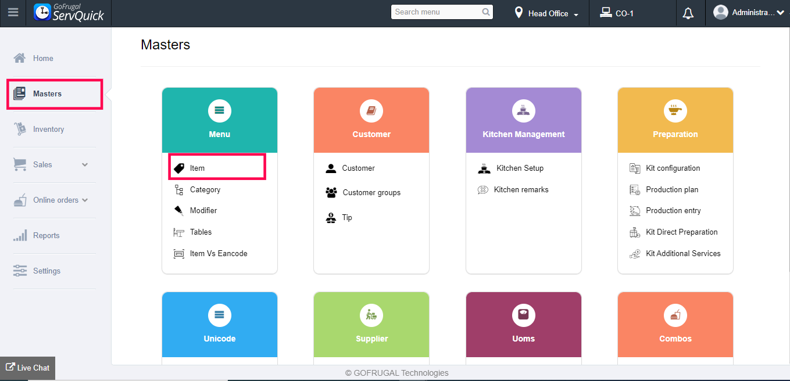Click the Online orders dish icon
Viewport: 790px width, 381px height.
(20, 200)
